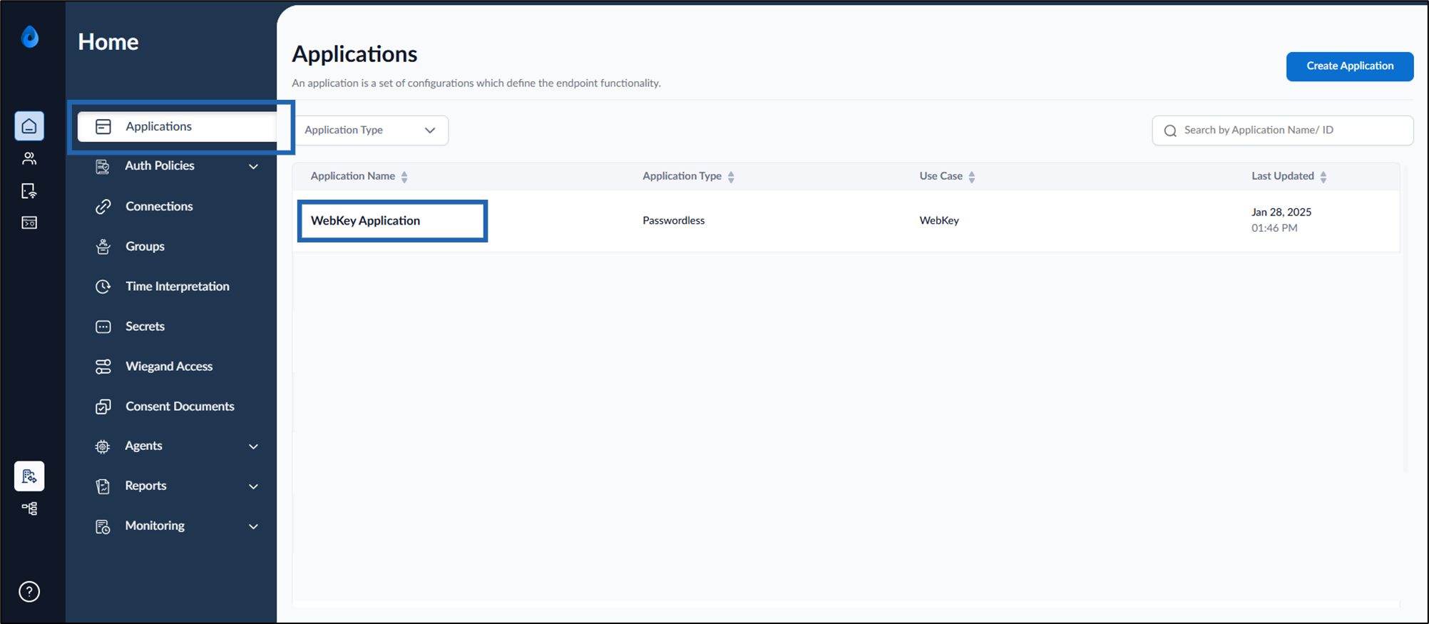
Task: Open the WebKey Application entry
Action: [x=365, y=221]
